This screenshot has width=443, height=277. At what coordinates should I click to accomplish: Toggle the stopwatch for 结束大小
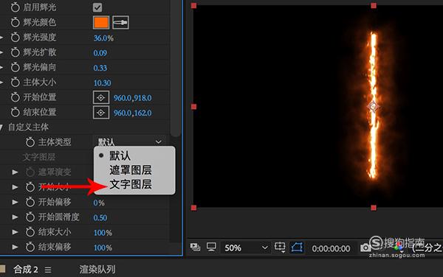click(x=30, y=232)
